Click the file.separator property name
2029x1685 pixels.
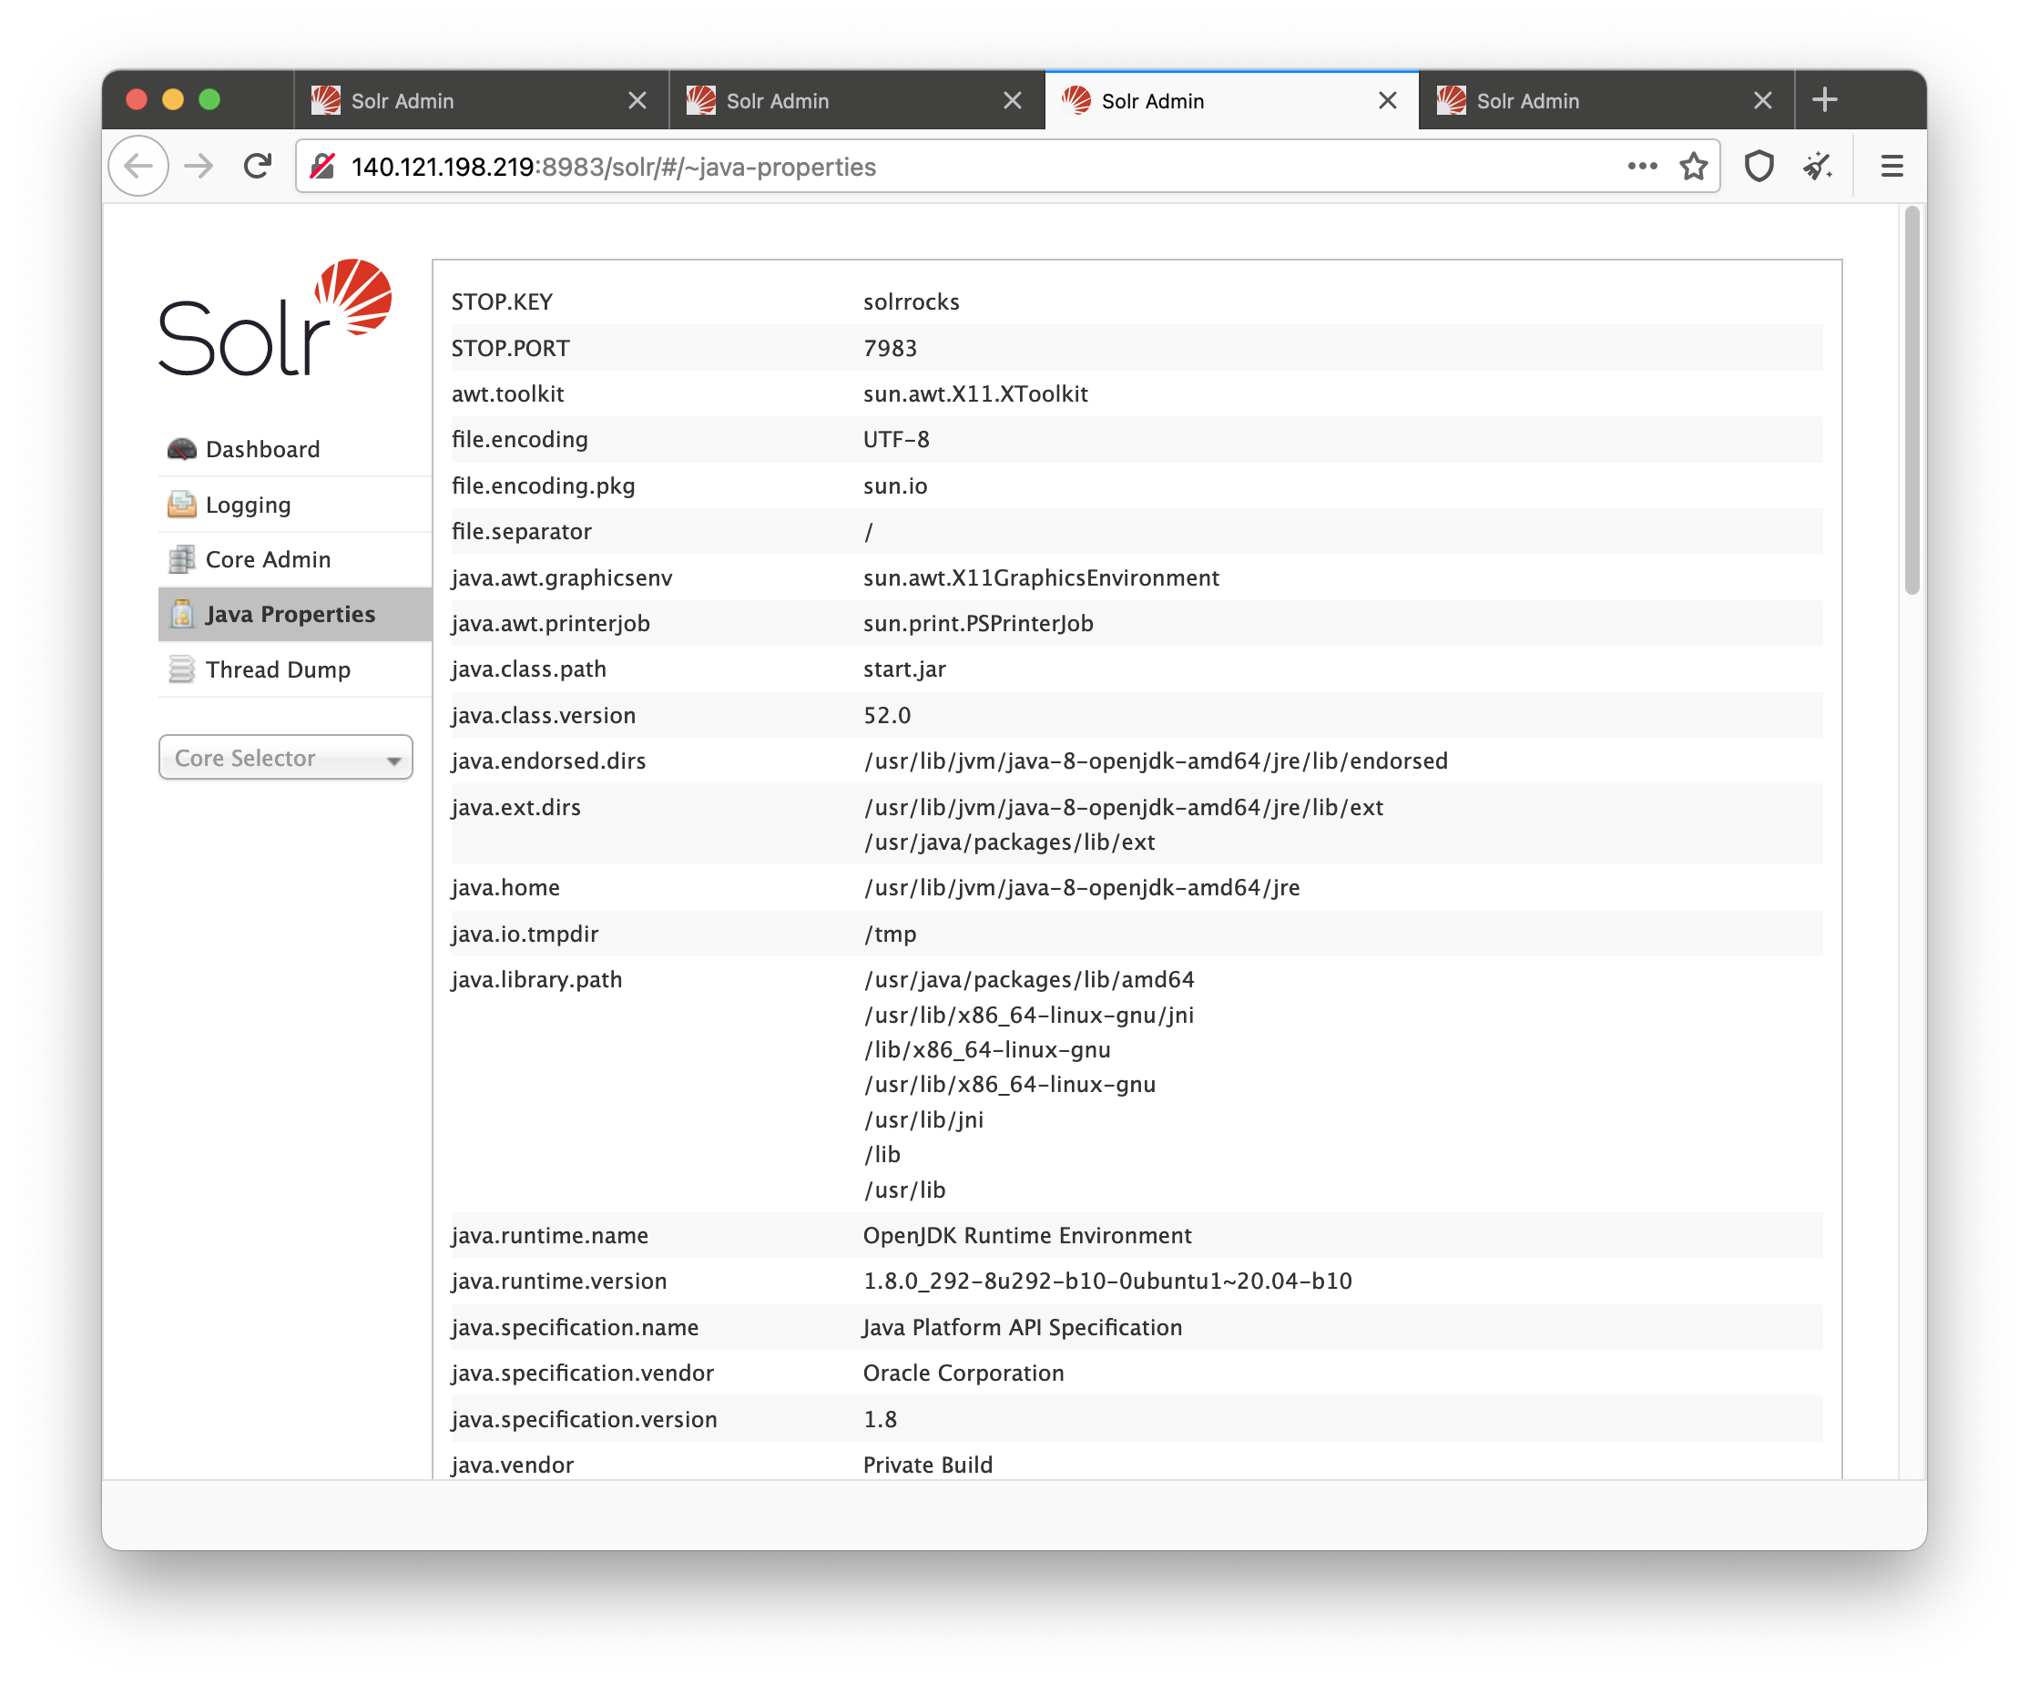coord(522,531)
